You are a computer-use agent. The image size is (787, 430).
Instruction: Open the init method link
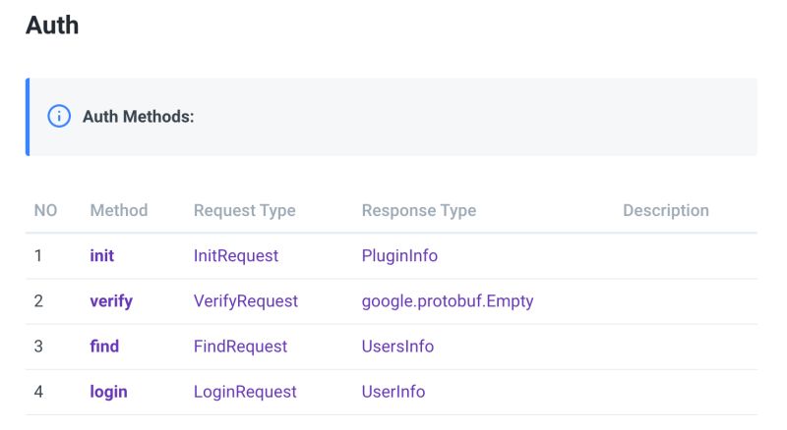tap(102, 255)
